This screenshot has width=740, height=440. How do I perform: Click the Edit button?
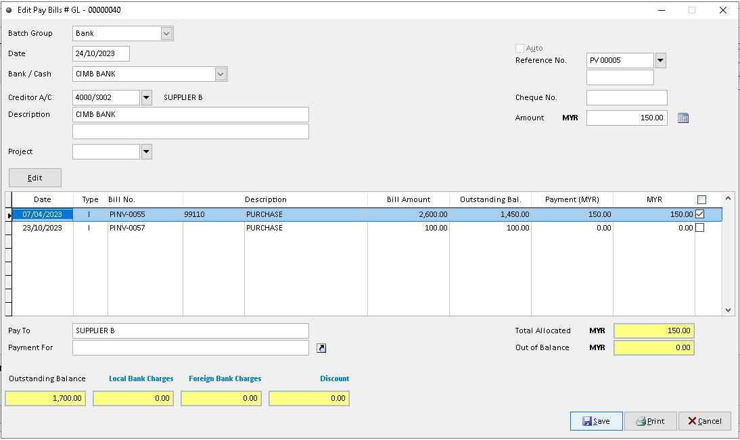point(35,178)
